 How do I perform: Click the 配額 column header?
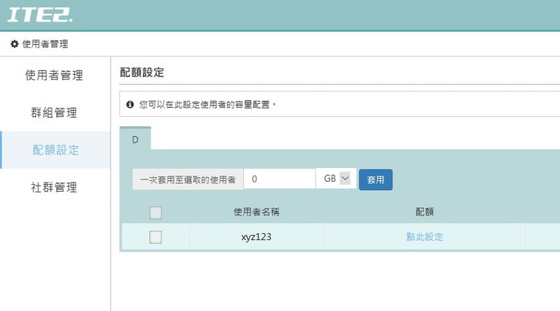click(425, 212)
